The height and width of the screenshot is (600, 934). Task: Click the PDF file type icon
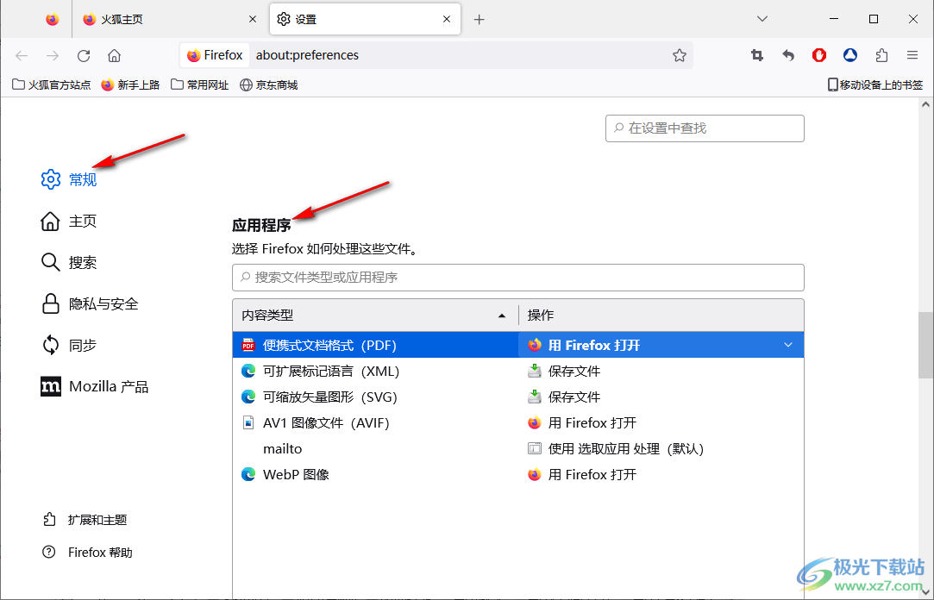tap(248, 345)
